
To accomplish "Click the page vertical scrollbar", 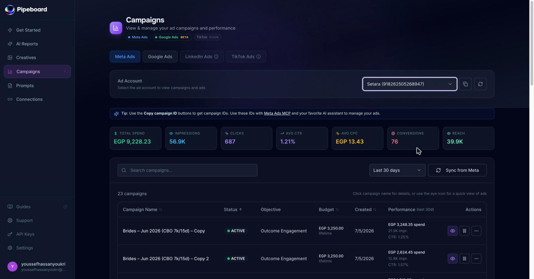I will (532, 43).
